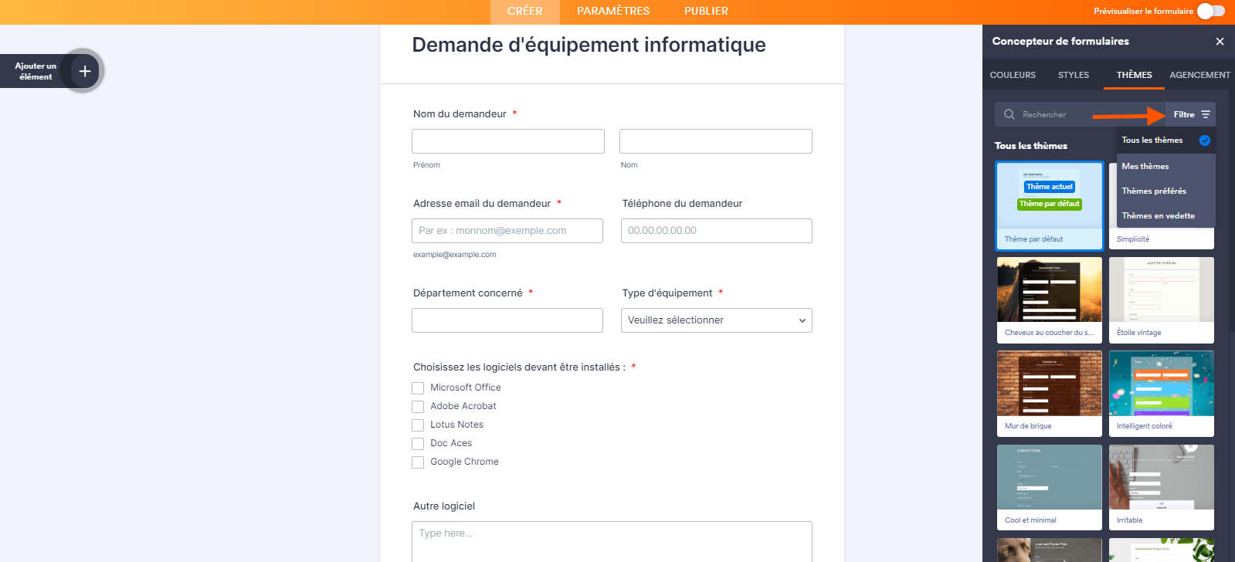
Task: Choose Mes thèmes filter option
Action: coord(1166,166)
